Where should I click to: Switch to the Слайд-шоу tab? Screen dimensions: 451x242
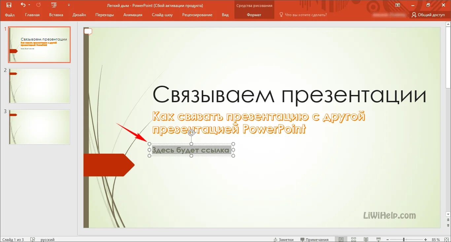[162, 15]
